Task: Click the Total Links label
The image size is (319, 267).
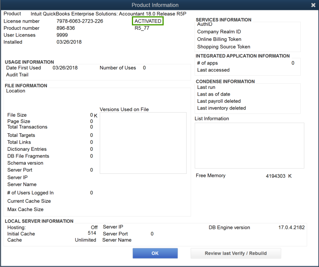Action: [19, 142]
